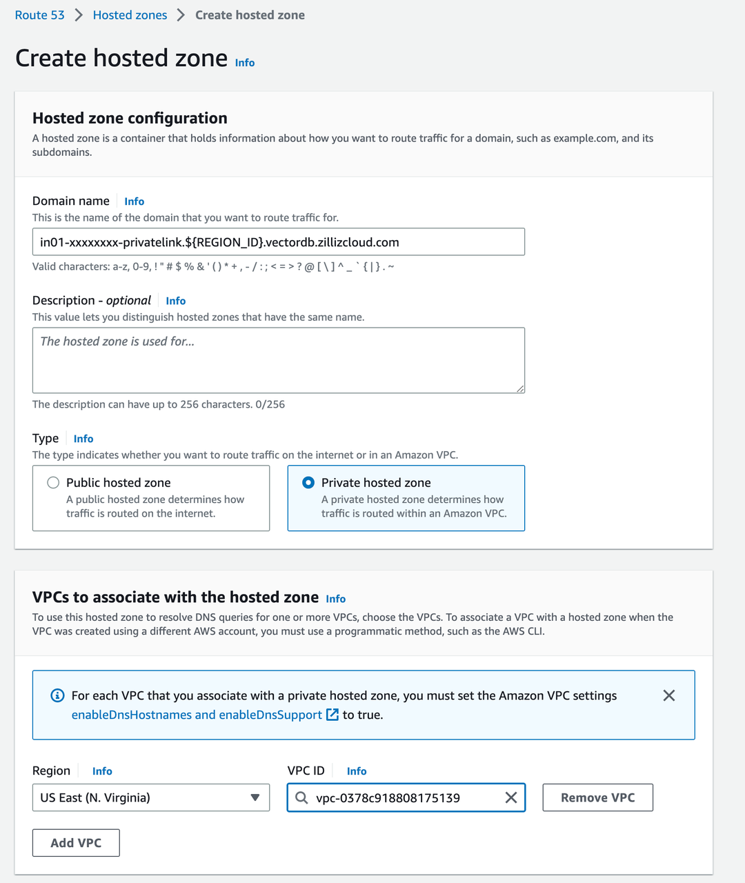Screen dimensions: 745x883
Task: Go to the Route 53 breadcrumb
Action: pos(39,15)
